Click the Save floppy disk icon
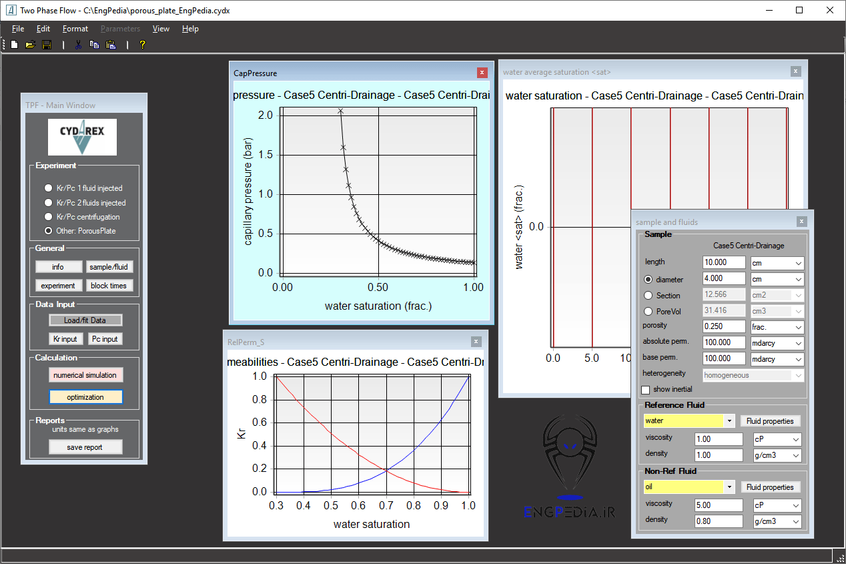846x564 pixels. [x=47, y=45]
